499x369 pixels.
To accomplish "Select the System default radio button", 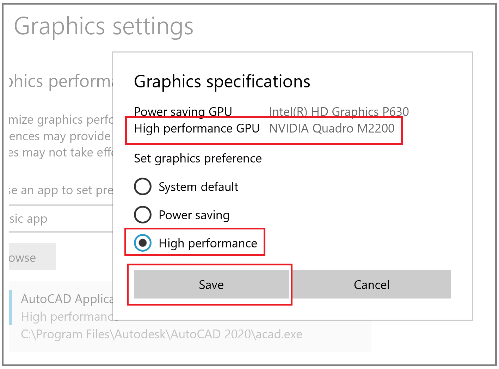I will pos(143,186).
